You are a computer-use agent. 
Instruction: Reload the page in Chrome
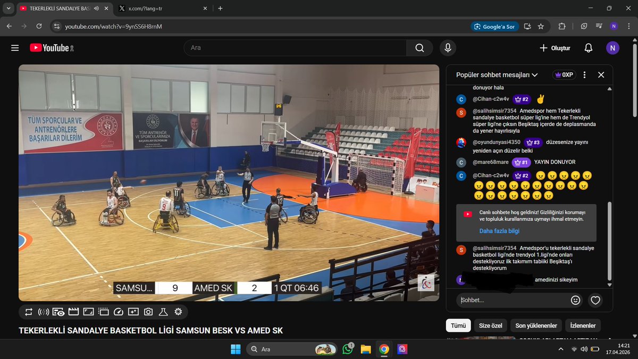click(x=39, y=26)
